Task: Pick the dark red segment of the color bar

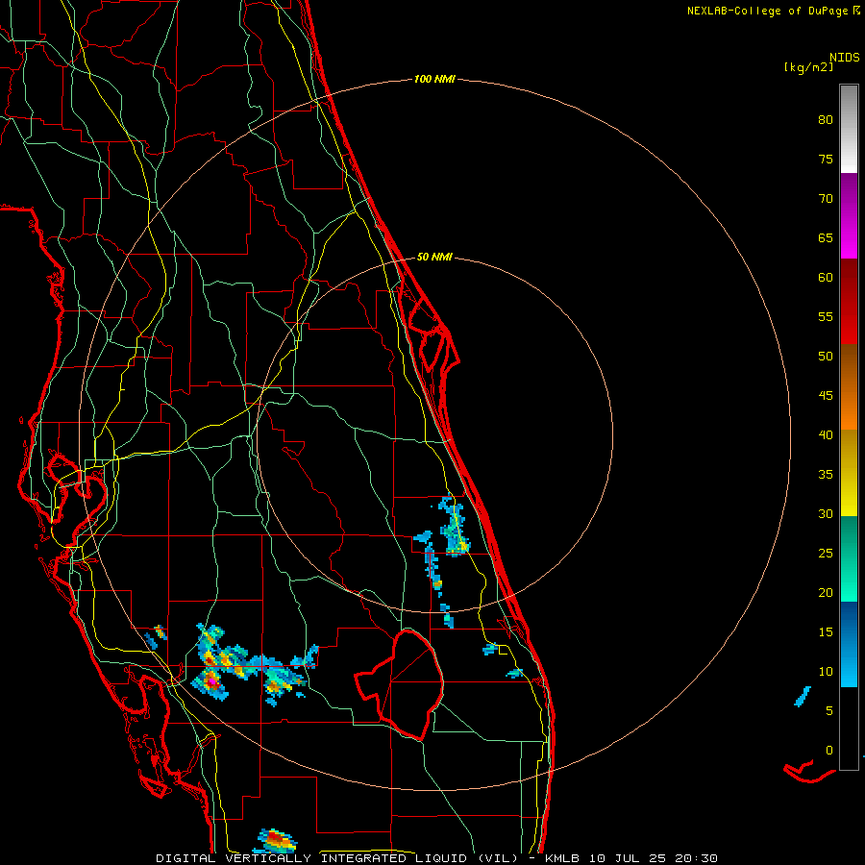Action: 849,301
